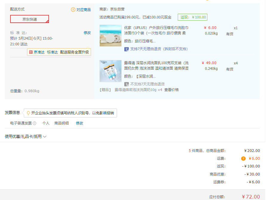Click 查看价格 for the gift item

(x=171, y=90)
